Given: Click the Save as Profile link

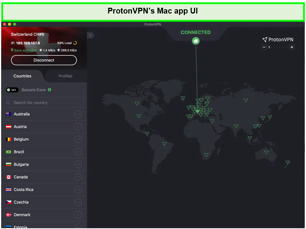Looking at the screenshot, I should pos(25,50).
